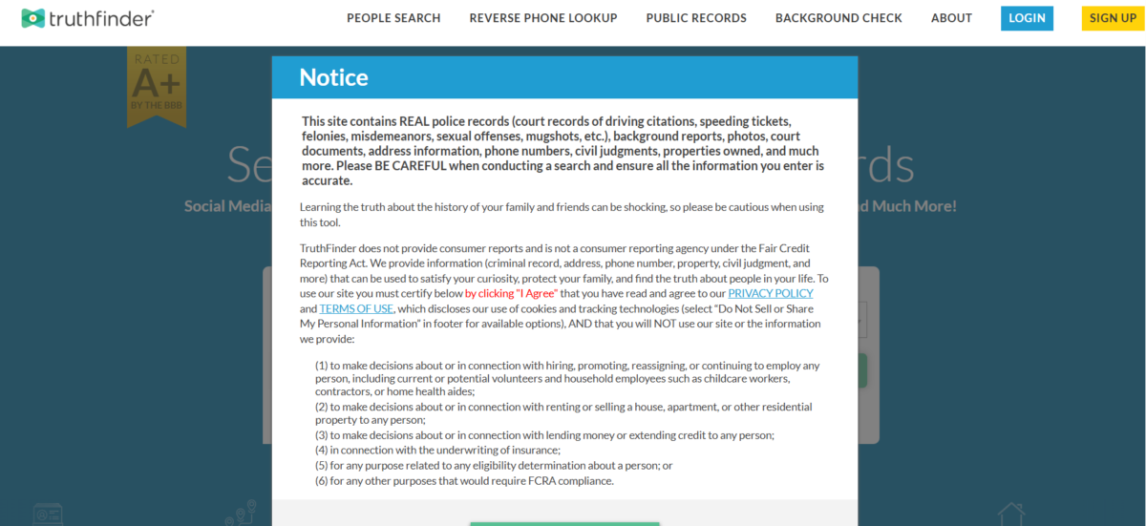Click the "Learning the truth" paragraph
Screen dimensions: 1146x526
pyautogui.click(x=562, y=215)
